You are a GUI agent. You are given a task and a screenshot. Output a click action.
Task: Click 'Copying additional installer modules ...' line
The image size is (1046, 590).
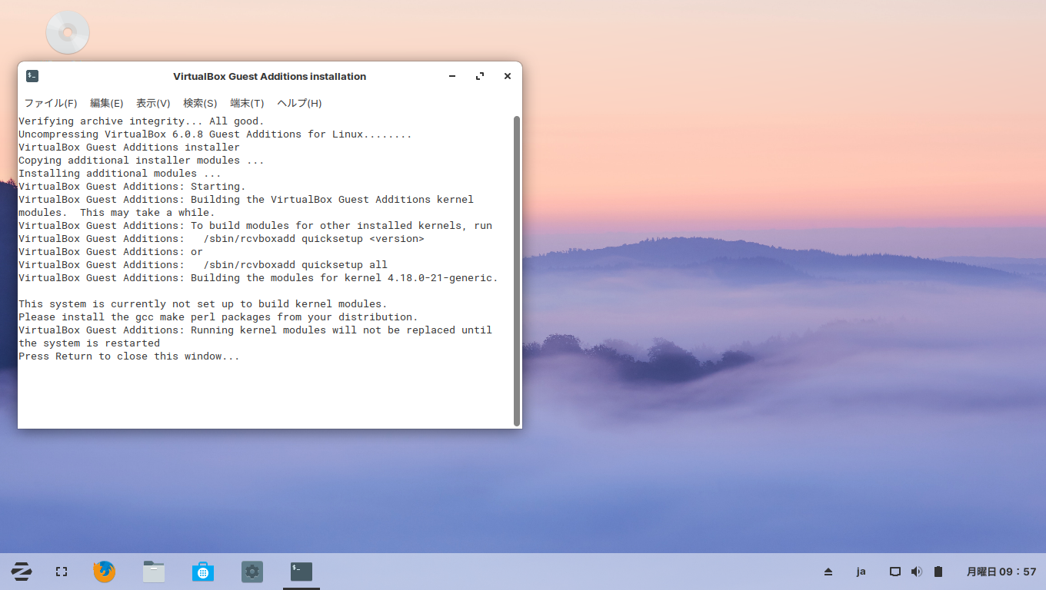tap(142, 161)
